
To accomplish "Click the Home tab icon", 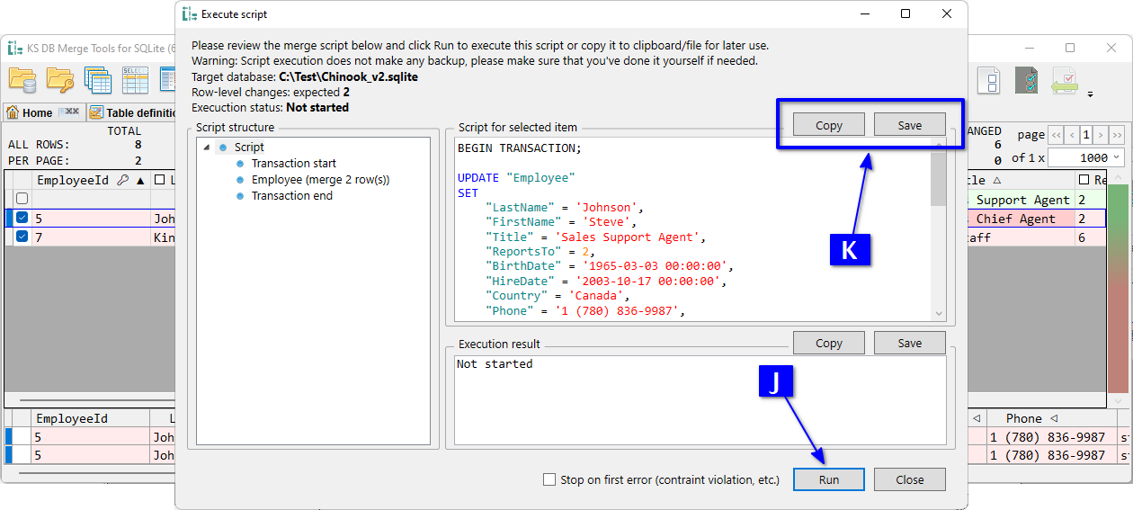I will (13, 112).
